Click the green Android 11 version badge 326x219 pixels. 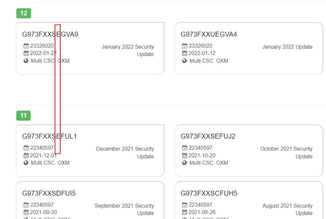[24, 115]
